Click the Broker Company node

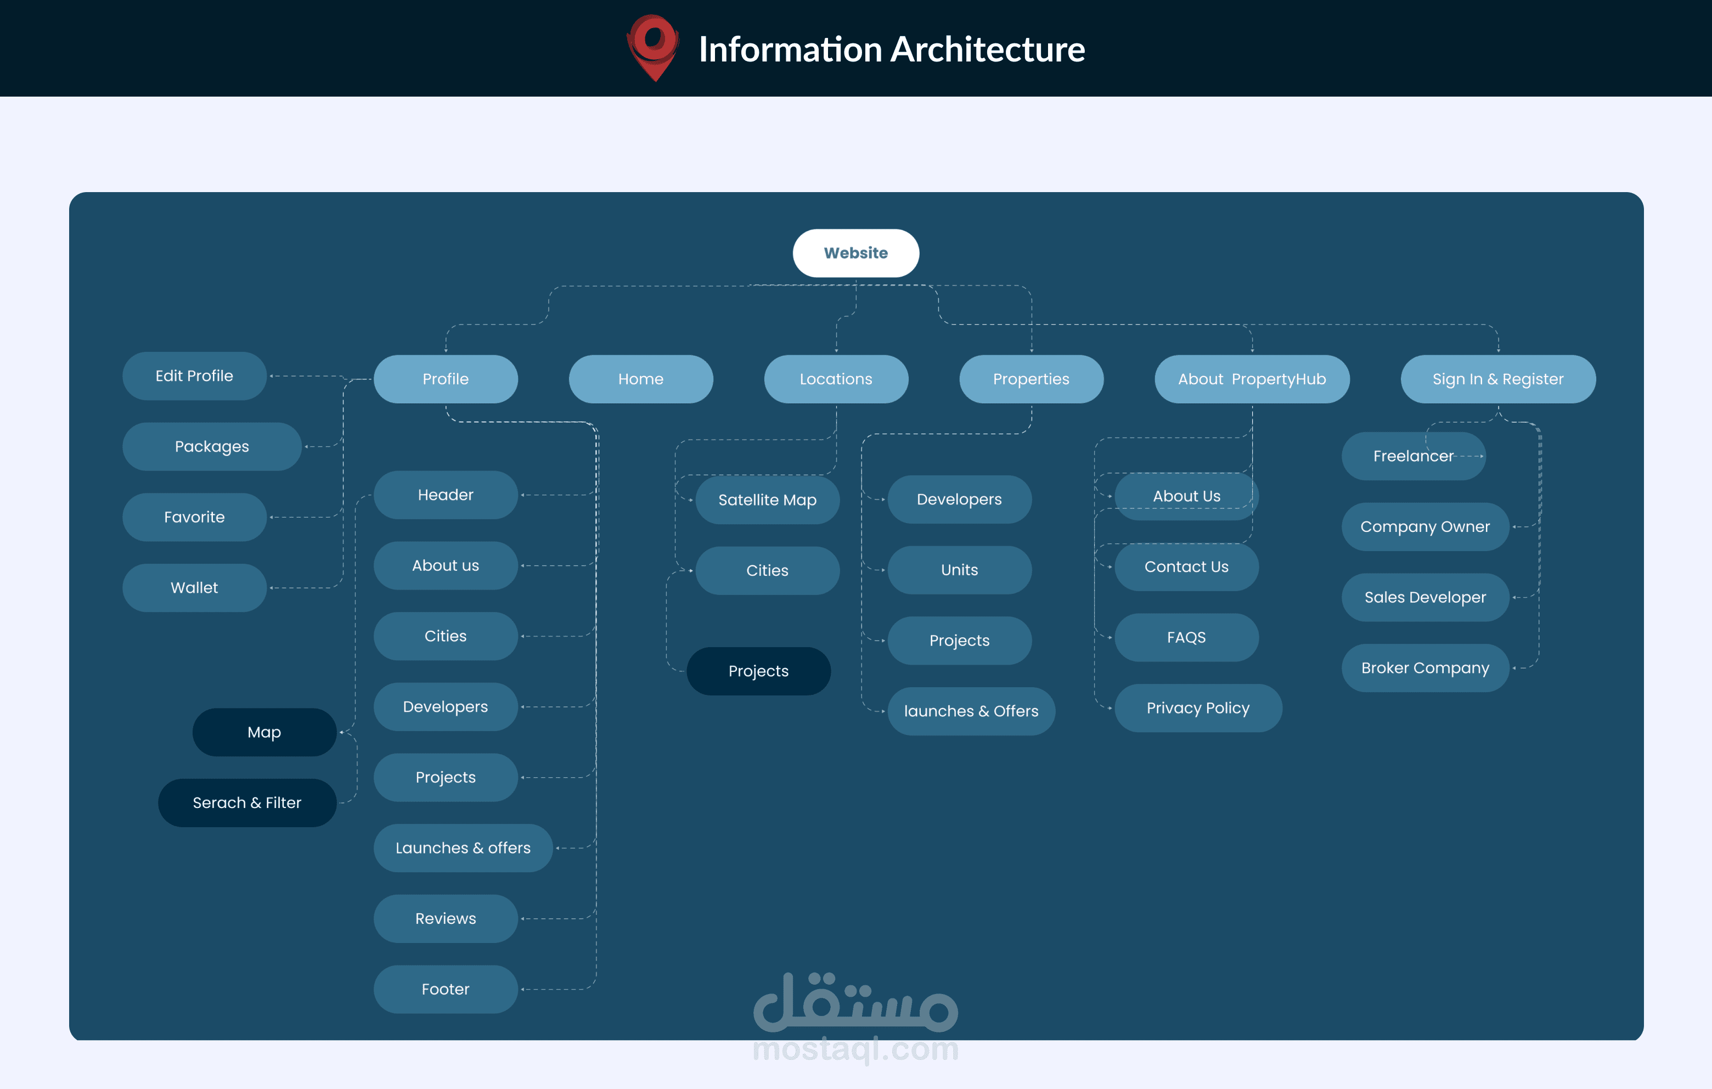pyautogui.click(x=1425, y=668)
